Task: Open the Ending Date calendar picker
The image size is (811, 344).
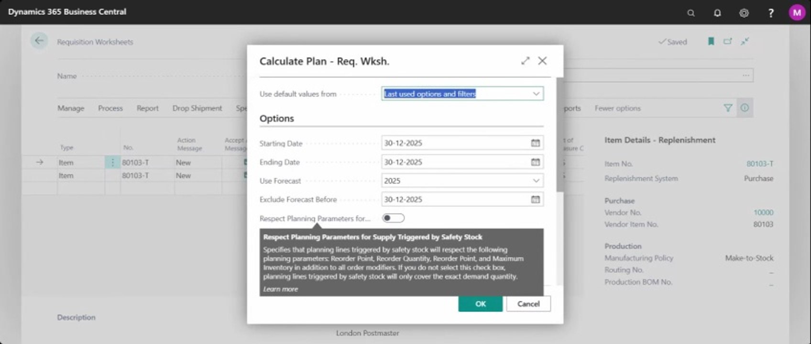Action: coord(535,162)
